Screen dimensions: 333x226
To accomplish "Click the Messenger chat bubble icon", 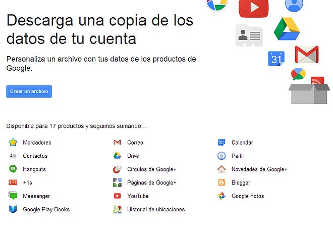I will 13,196.
